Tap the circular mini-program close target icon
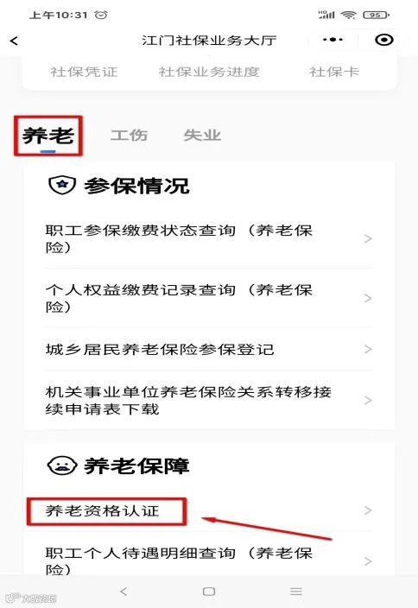418x608 pixels. pos(383,40)
